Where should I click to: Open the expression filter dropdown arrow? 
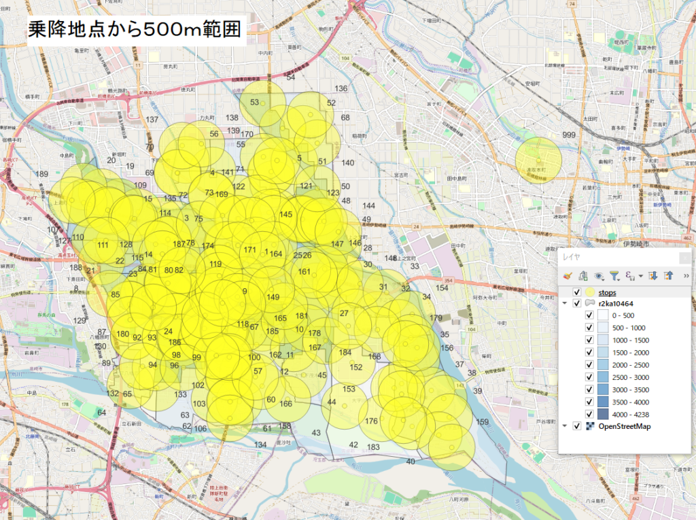point(640,277)
